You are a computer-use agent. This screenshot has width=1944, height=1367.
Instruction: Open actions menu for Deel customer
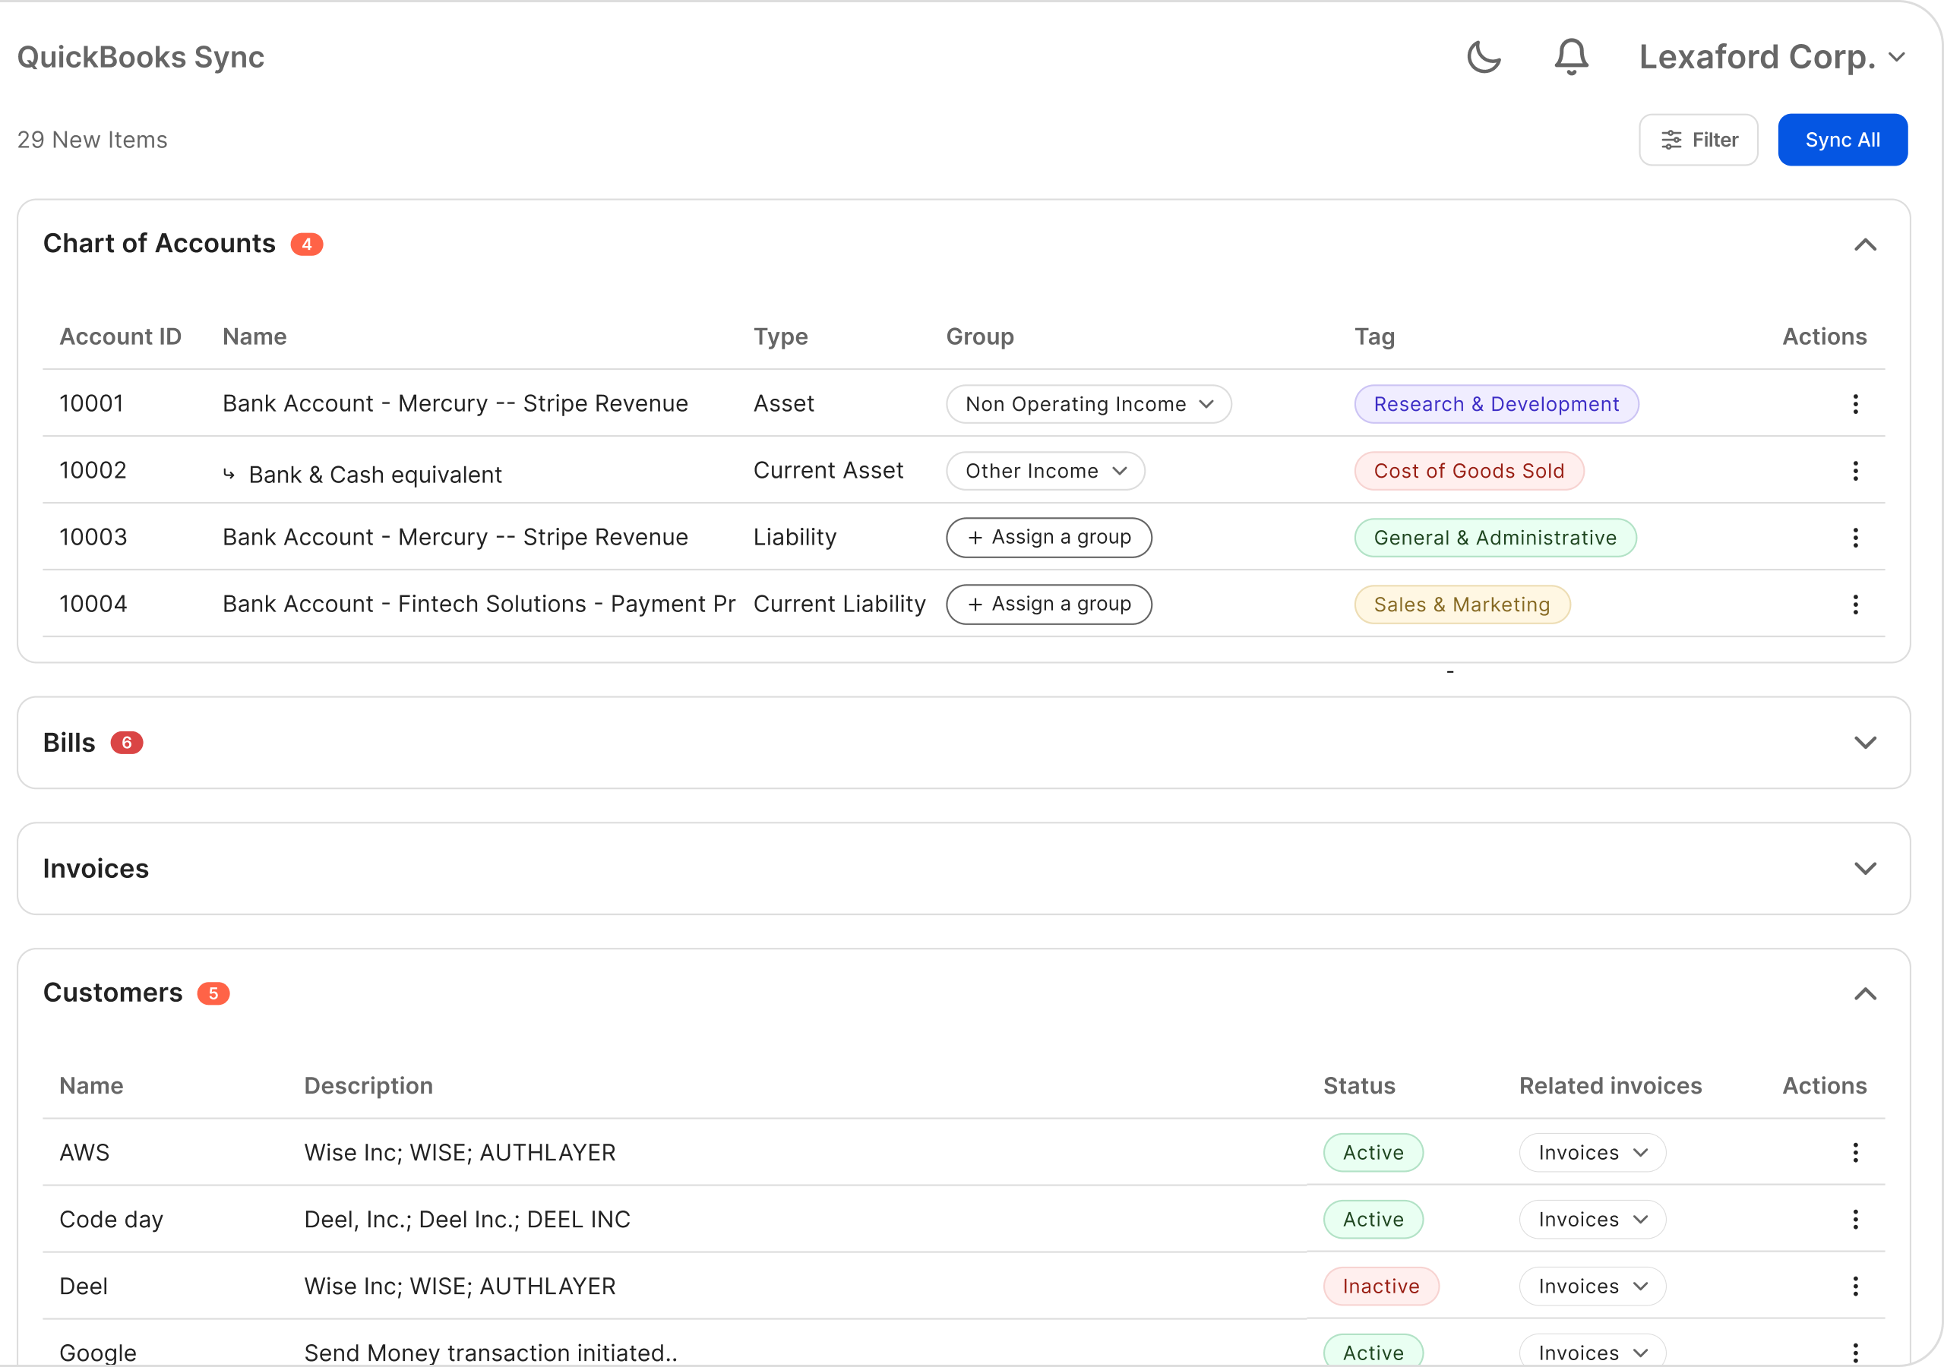coord(1854,1286)
